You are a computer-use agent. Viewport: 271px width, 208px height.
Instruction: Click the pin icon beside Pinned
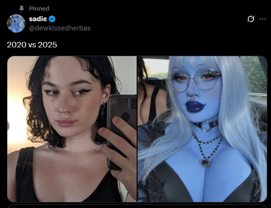pos(22,8)
